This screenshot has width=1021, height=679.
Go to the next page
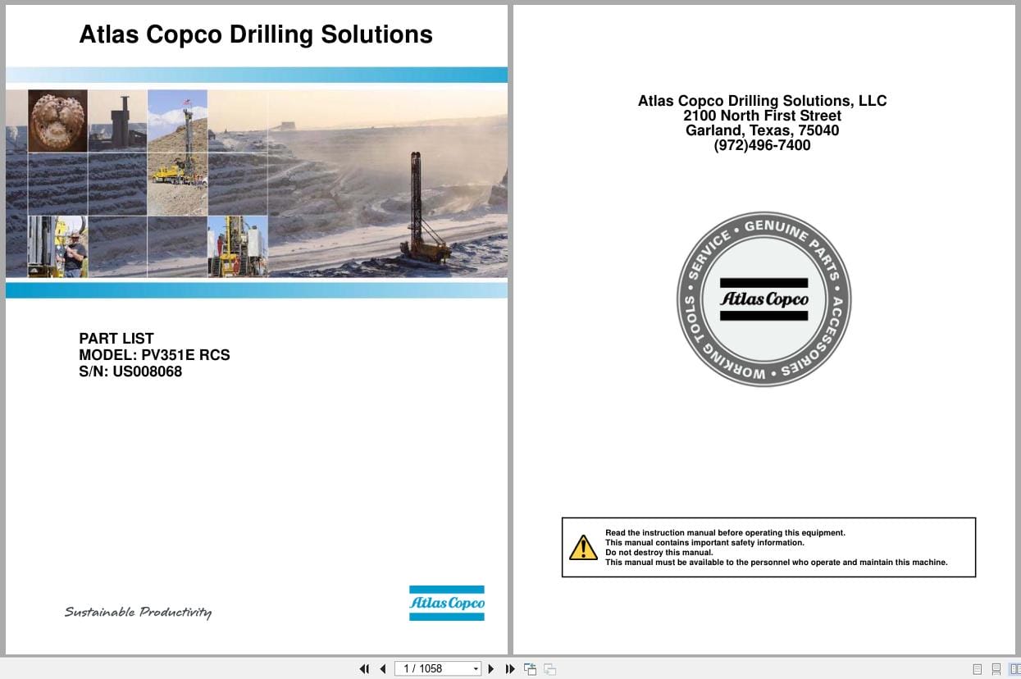coord(491,669)
